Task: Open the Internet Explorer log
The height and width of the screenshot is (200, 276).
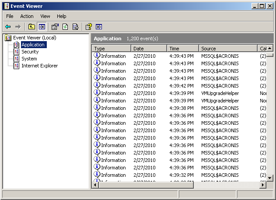Action: (x=39, y=66)
